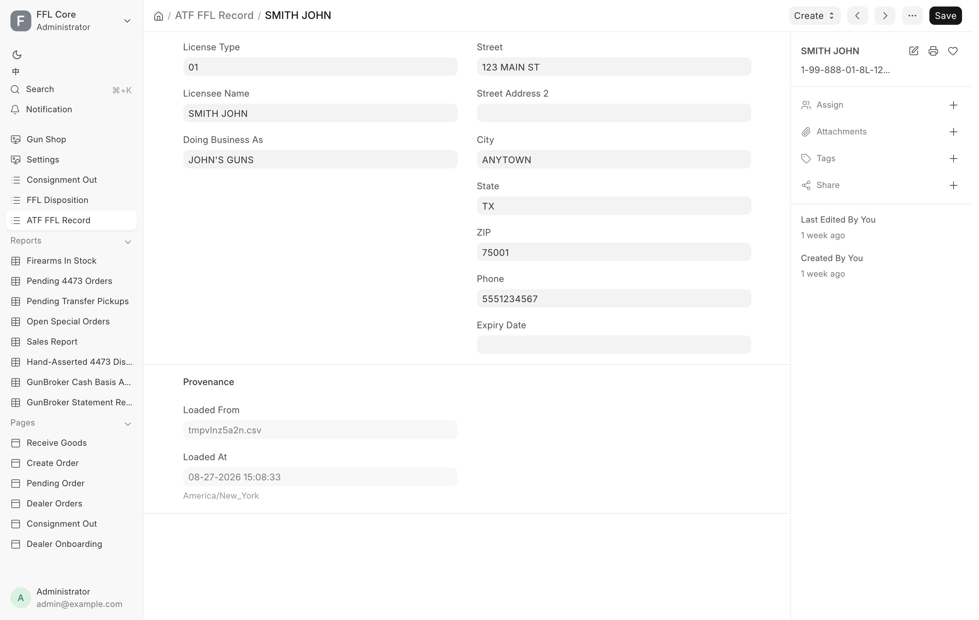Collapse the Reports section

click(128, 242)
